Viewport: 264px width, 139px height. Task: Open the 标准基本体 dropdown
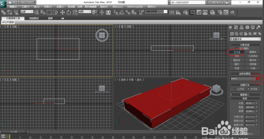pyautogui.click(x=245, y=39)
